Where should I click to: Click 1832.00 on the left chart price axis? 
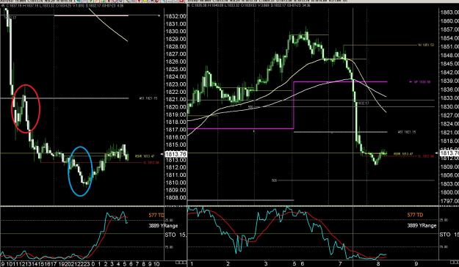point(176,16)
